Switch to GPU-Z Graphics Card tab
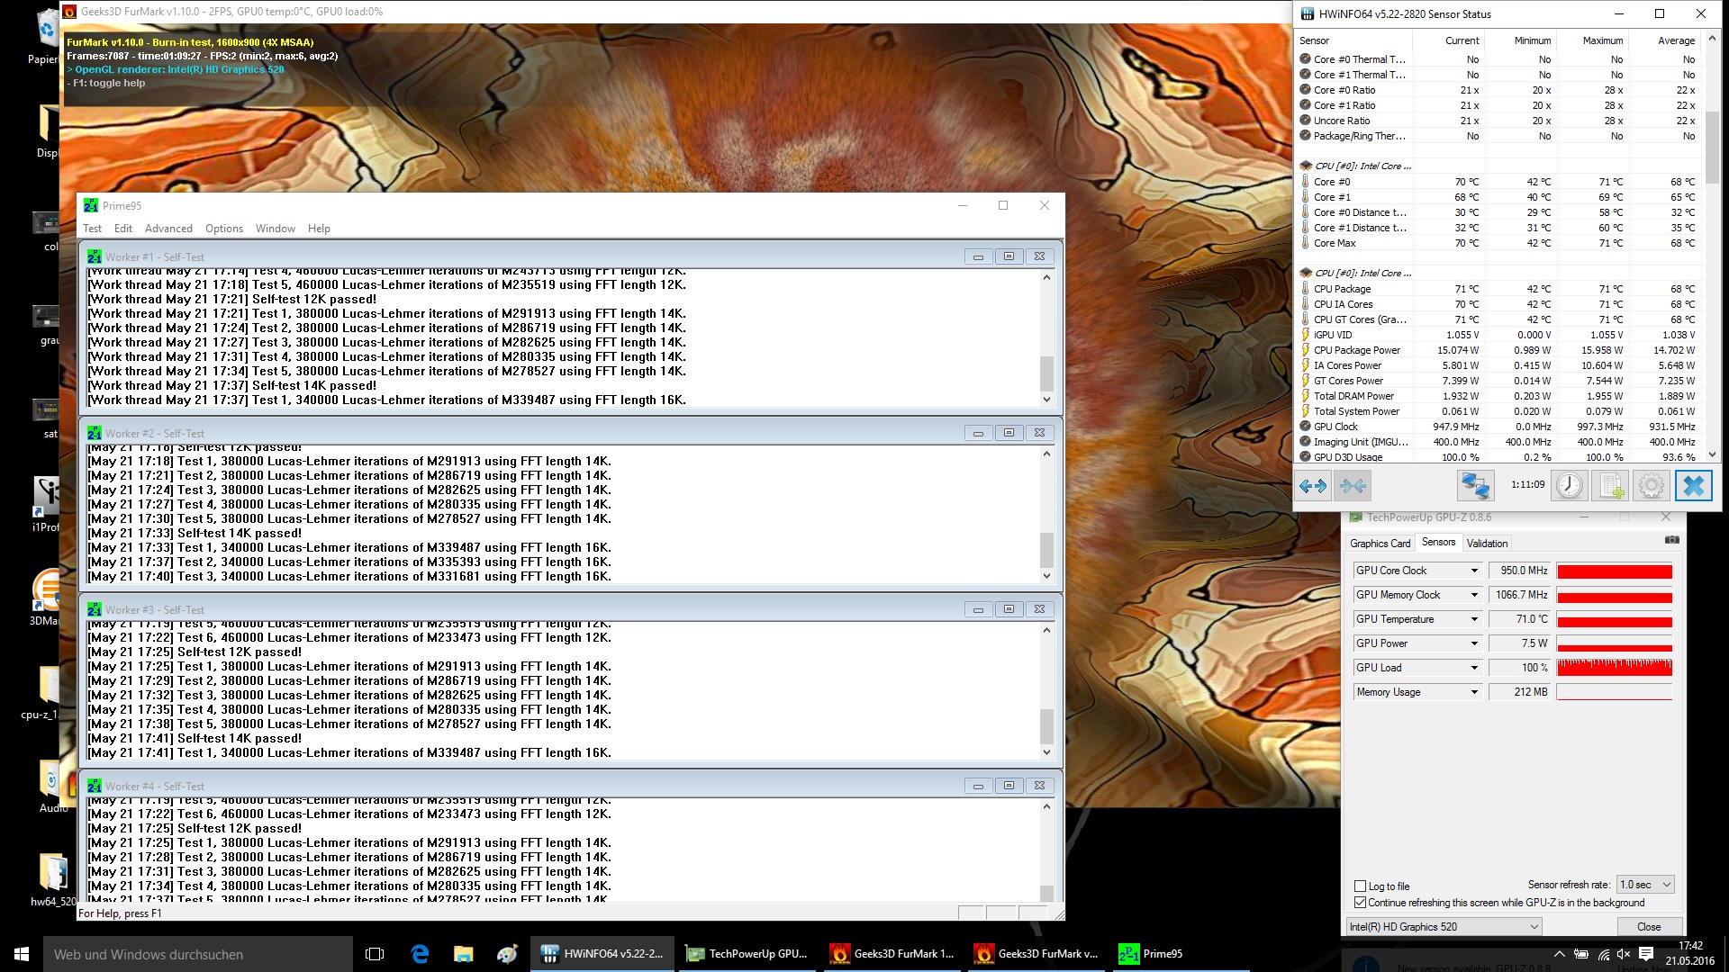1729x972 pixels. pyautogui.click(x=1380, y=544)
